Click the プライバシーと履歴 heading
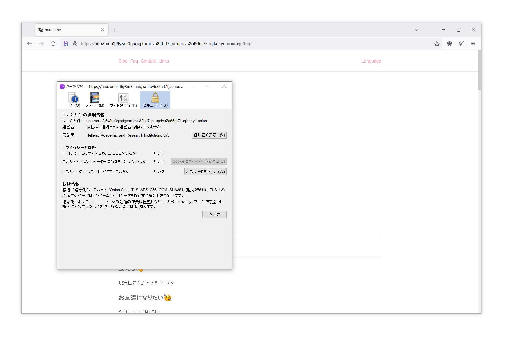The width and height of the screenshot is (506, 341). [79, 147]
